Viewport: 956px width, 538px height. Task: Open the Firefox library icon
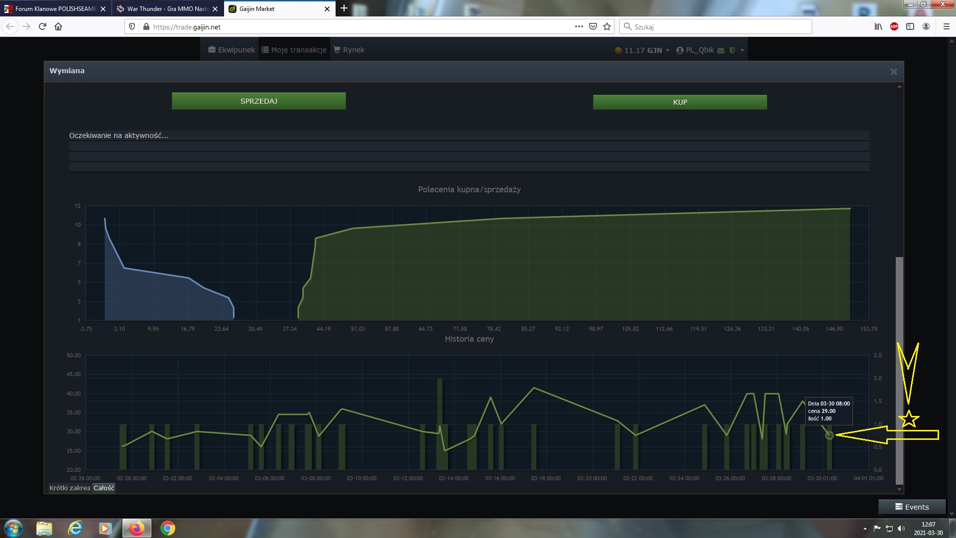(878, 26)
